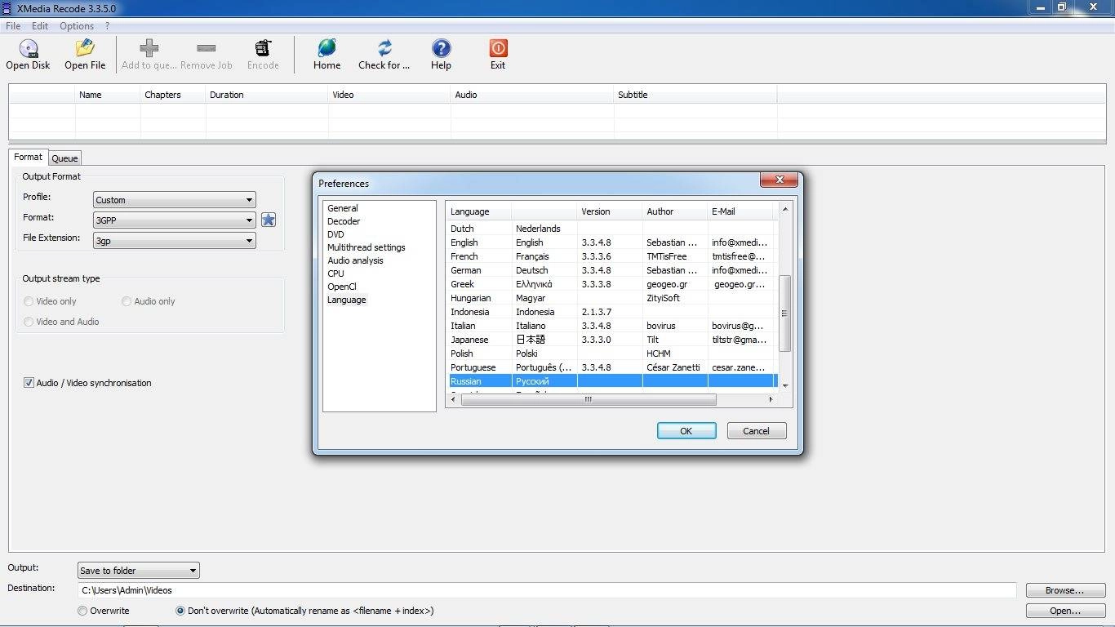Click the XMedia Recode title bar app icon

pyautogui.click(x=7, y=7)
